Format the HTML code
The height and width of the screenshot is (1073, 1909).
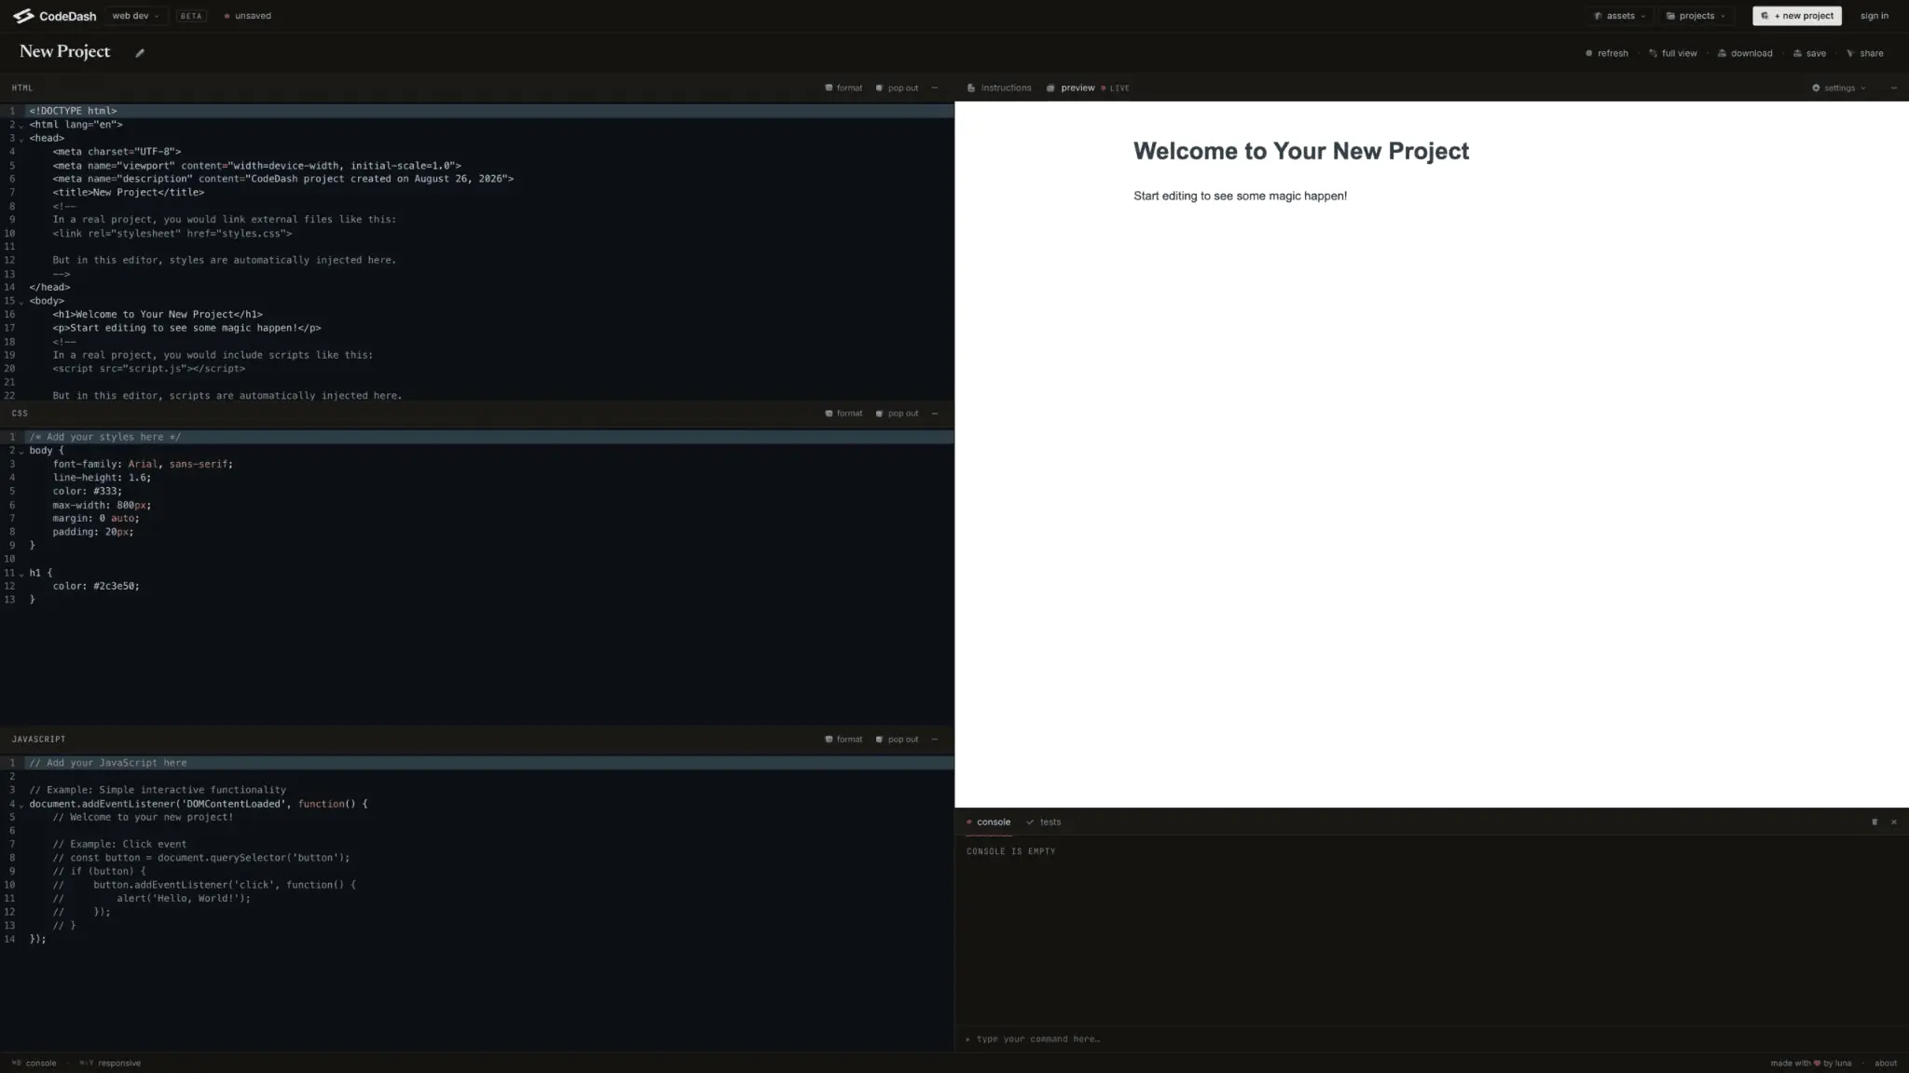[x=844, y=88]
